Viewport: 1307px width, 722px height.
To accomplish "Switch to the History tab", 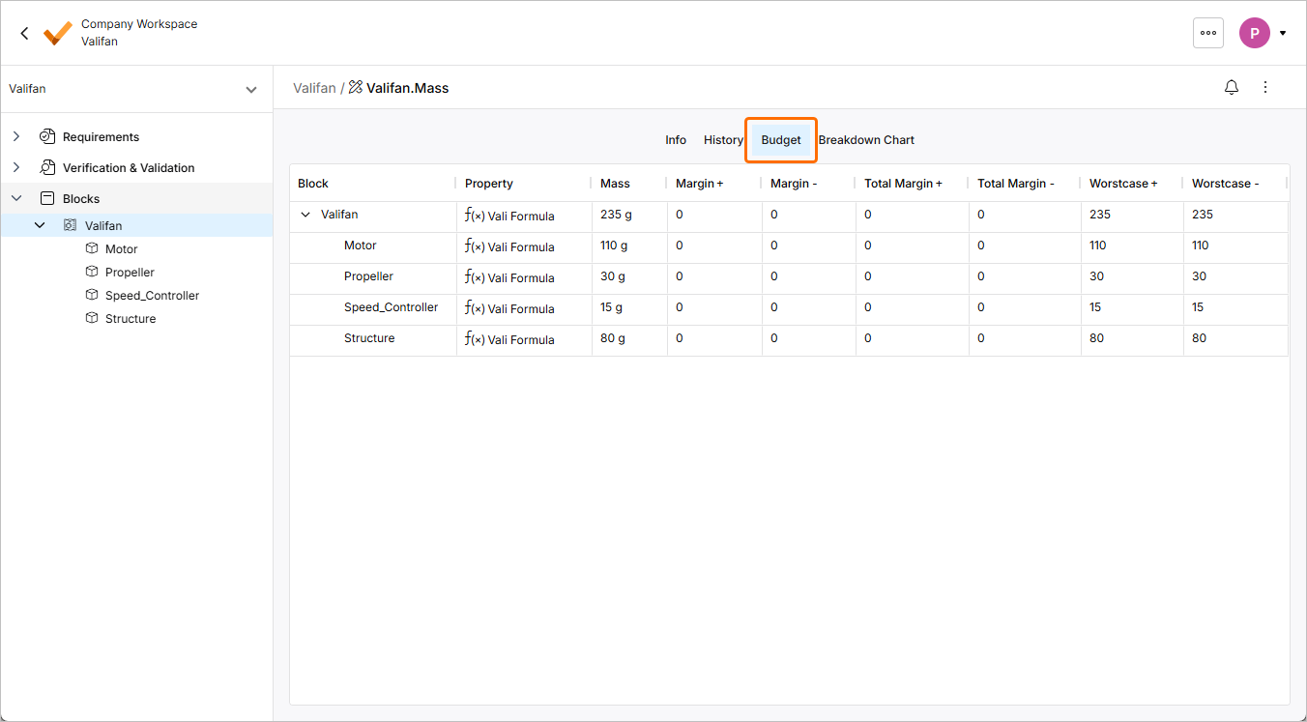I will pos(723,140).
